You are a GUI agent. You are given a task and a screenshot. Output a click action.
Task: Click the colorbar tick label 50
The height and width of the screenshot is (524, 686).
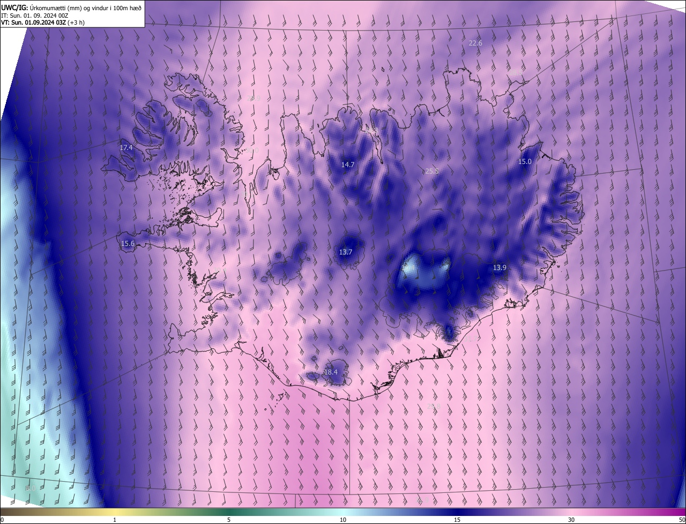[x=682, y=520]
